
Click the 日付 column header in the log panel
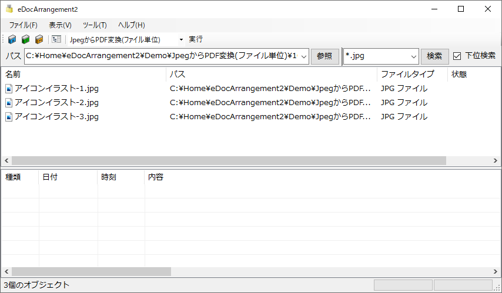point(68,177)
